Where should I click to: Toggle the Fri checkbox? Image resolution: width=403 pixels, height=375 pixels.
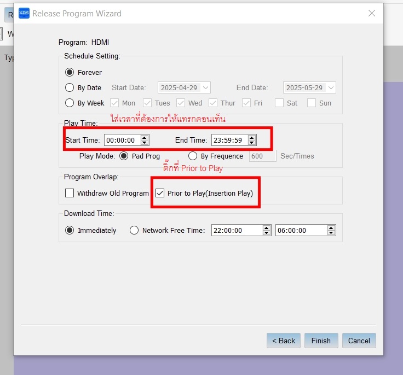click(246, 103)
